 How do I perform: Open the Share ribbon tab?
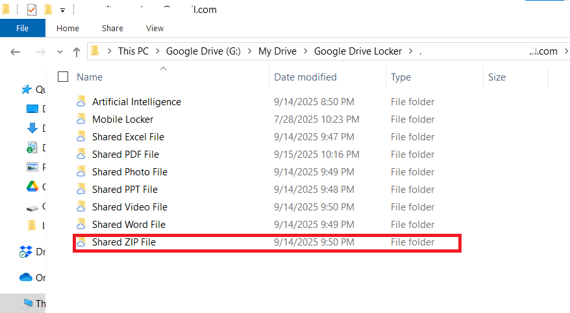point(112,28)
